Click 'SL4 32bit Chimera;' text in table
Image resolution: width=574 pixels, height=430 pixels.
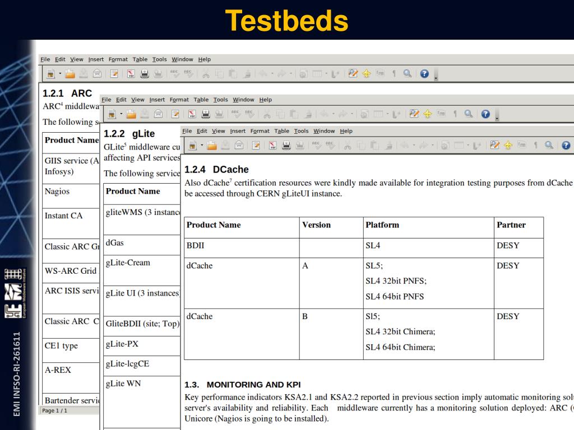tap(400, 331)
